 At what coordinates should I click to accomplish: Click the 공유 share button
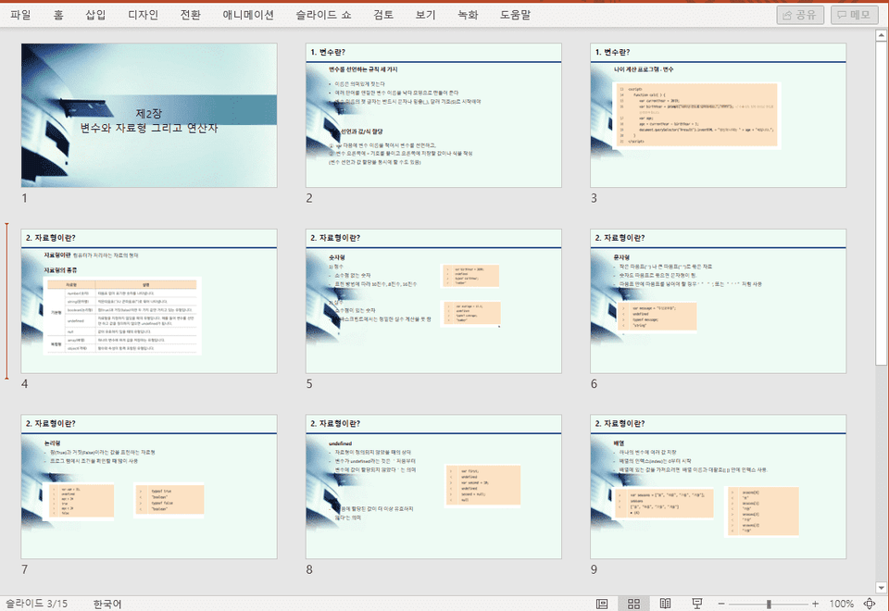click(800, 15)
